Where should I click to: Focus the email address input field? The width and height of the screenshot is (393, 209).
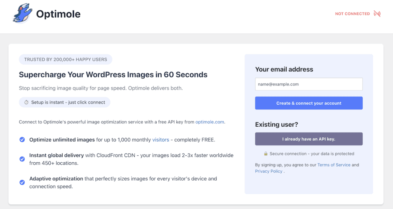[309, 84]
